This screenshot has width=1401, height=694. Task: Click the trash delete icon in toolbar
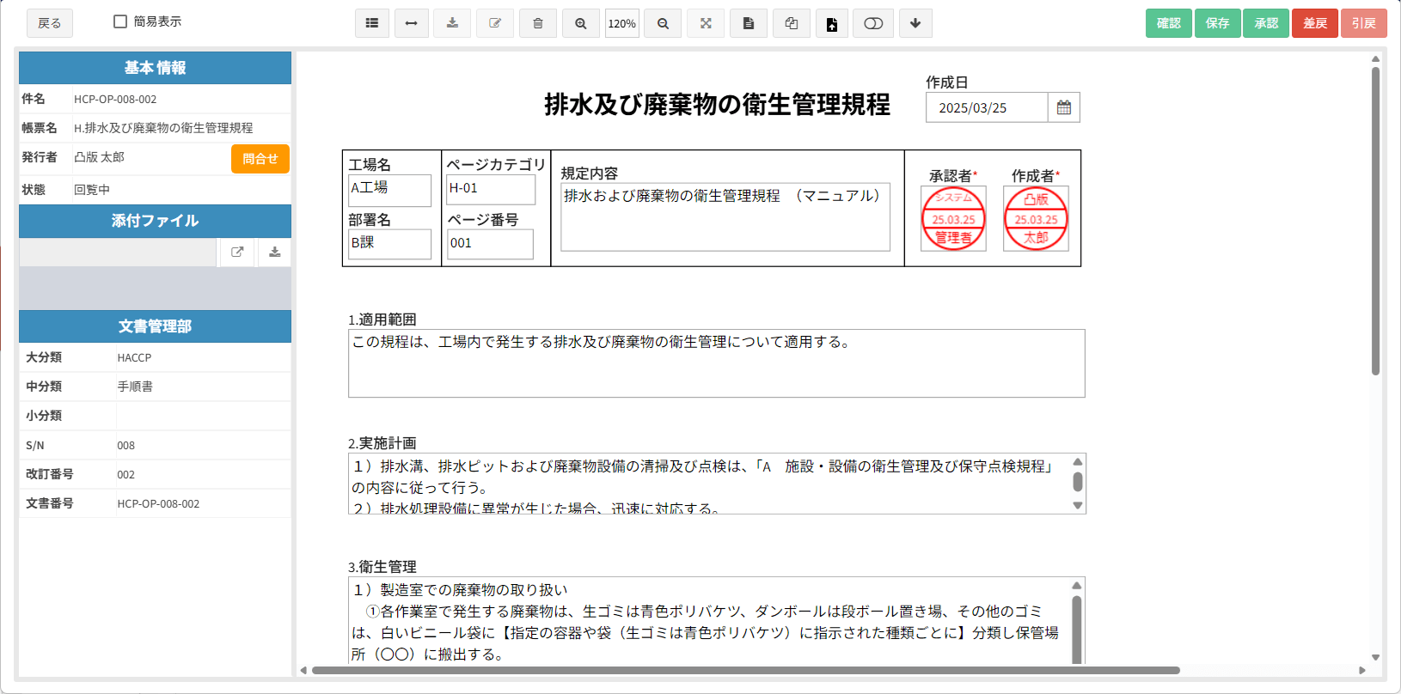[x=538, y=23]
